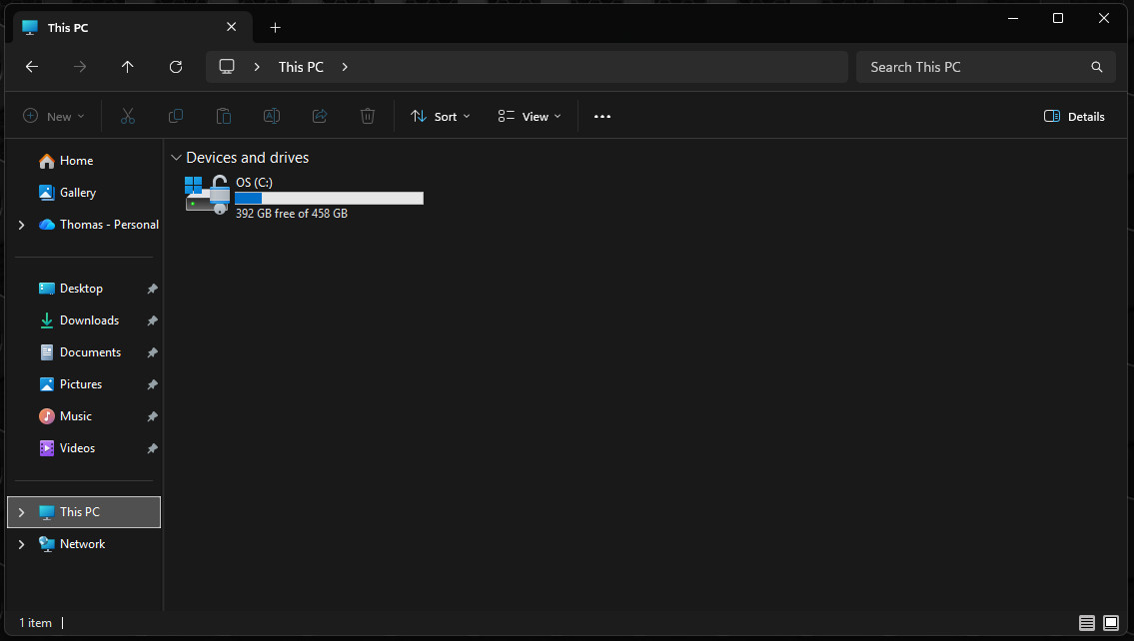
Task: Click the Devices and drives heading
Action: [248, 158]
